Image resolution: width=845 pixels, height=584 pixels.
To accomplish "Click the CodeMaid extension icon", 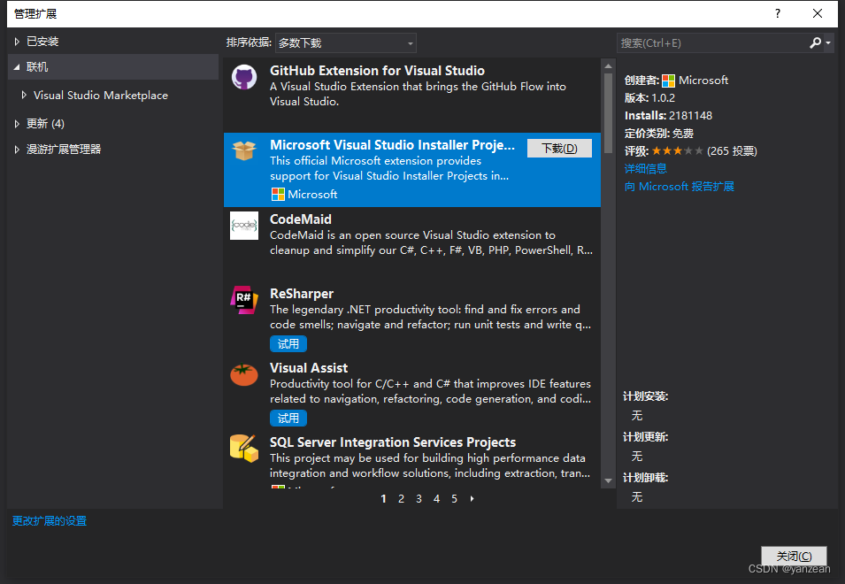I will coord(244,226).
